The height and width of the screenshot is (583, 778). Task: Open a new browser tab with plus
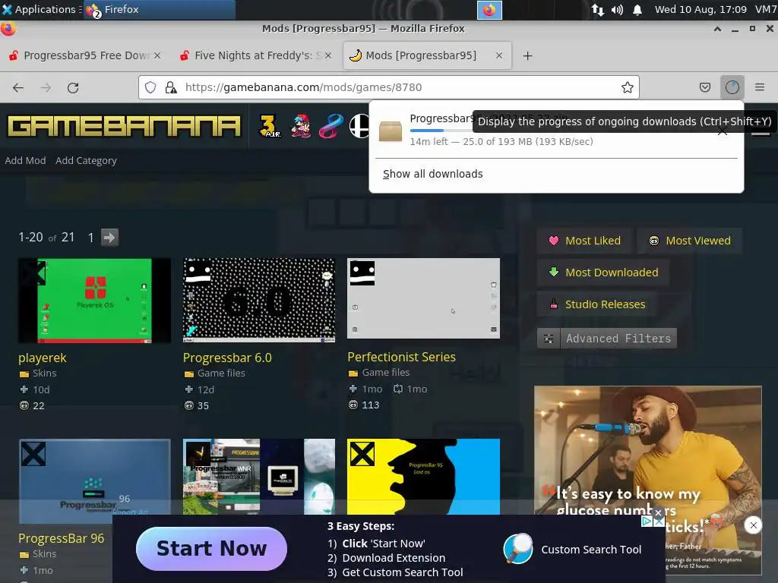(x=527, y=56)
